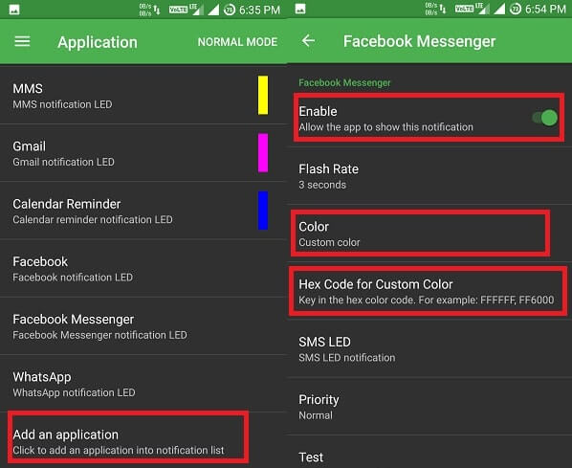572x468 pixels.
Task: Tap the battery indicator beside 6:35 PM
Action: [x=230, y=10]
